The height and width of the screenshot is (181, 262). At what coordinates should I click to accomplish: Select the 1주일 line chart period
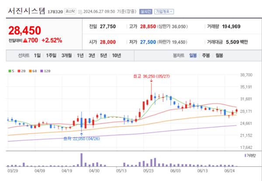point(51,55)
